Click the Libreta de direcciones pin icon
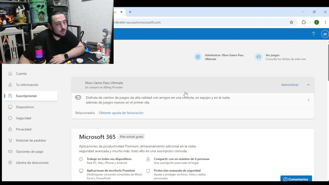This screenshot has height=185, width=329. click(10, 163)
